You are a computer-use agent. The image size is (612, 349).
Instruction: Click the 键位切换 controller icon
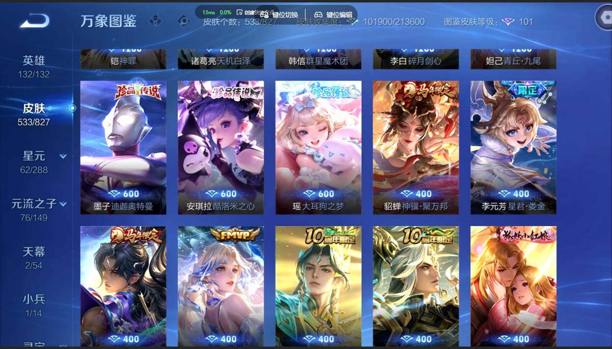click(264, 15)
